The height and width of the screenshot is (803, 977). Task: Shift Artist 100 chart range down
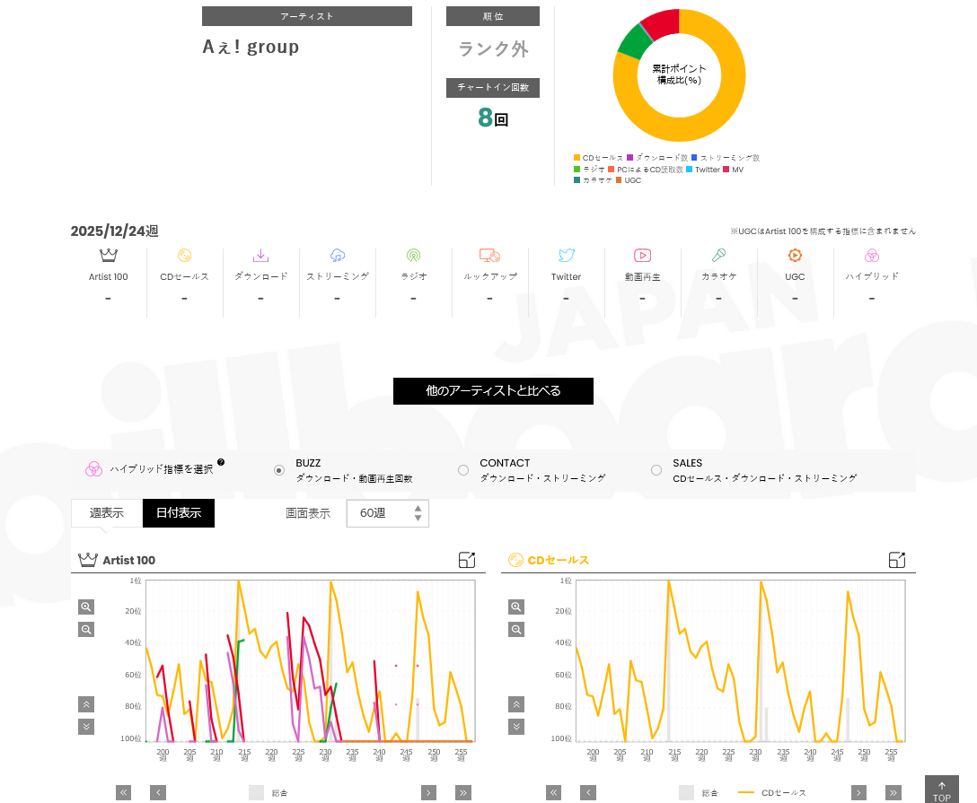86,727
